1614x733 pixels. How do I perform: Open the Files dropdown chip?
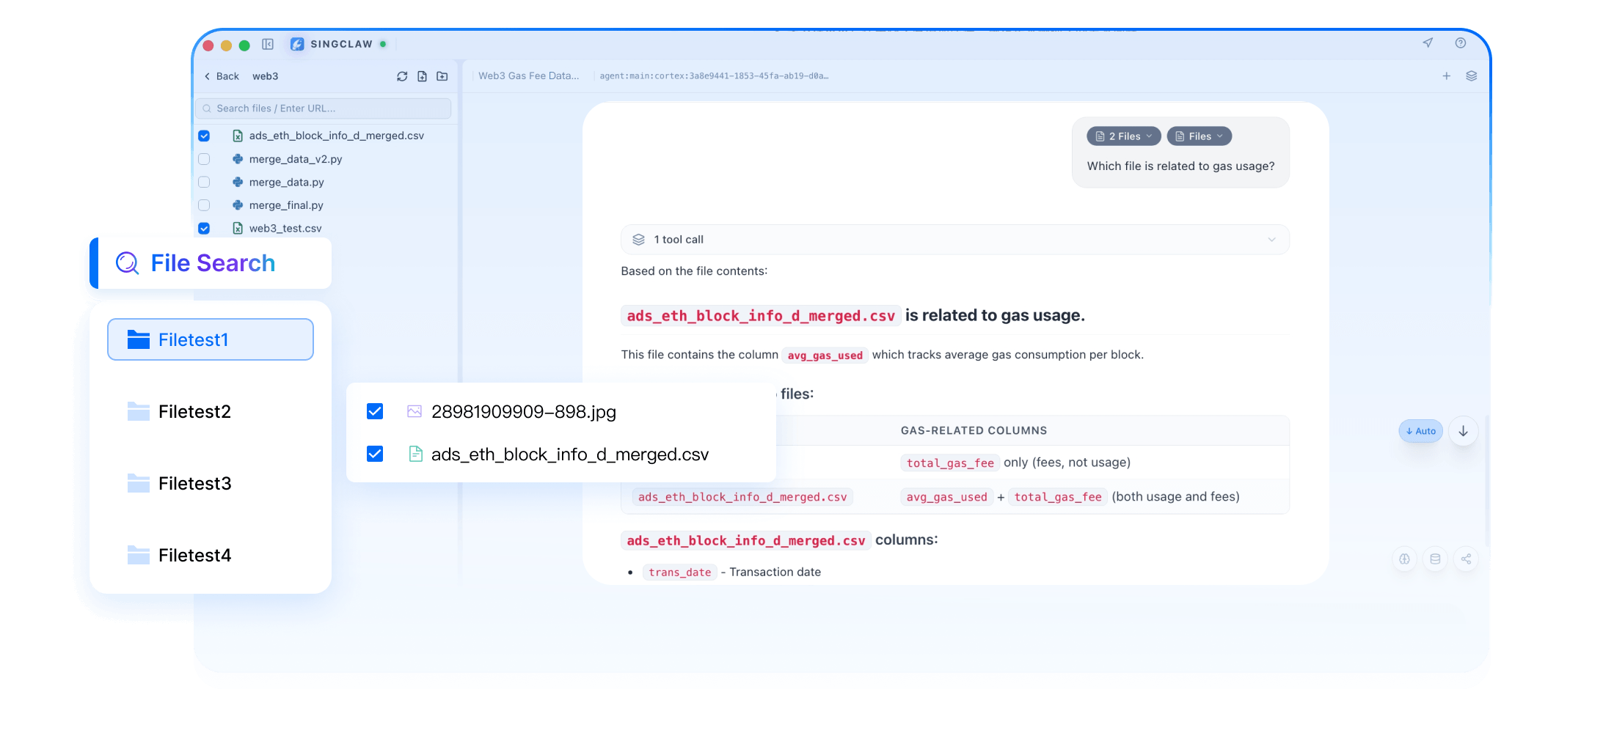(x=1199, y=136)
